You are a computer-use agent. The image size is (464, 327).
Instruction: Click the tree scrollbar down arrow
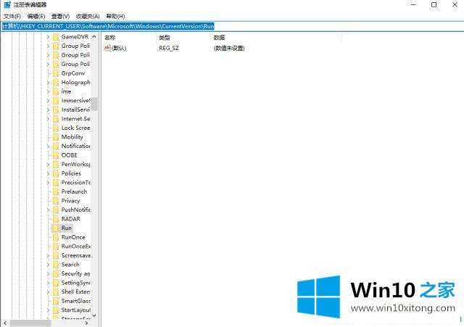tap(94, 315)
